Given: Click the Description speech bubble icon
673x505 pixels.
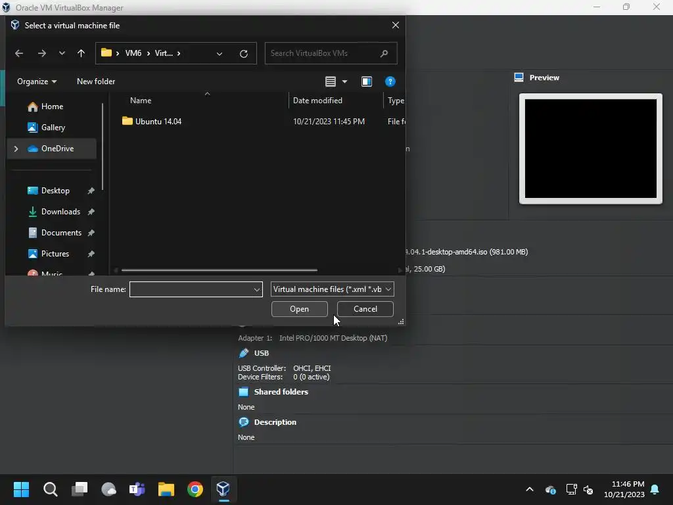Looking at the screenshot, I should click(243, 422).
